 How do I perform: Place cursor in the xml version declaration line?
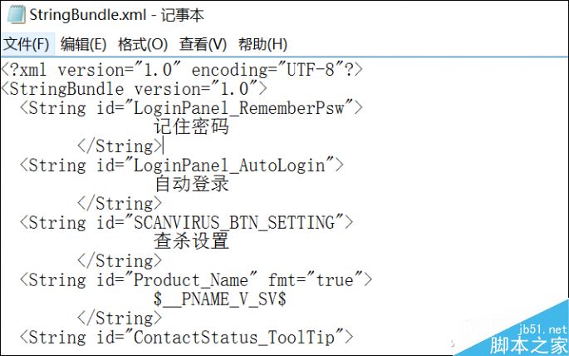coord(181,70)
